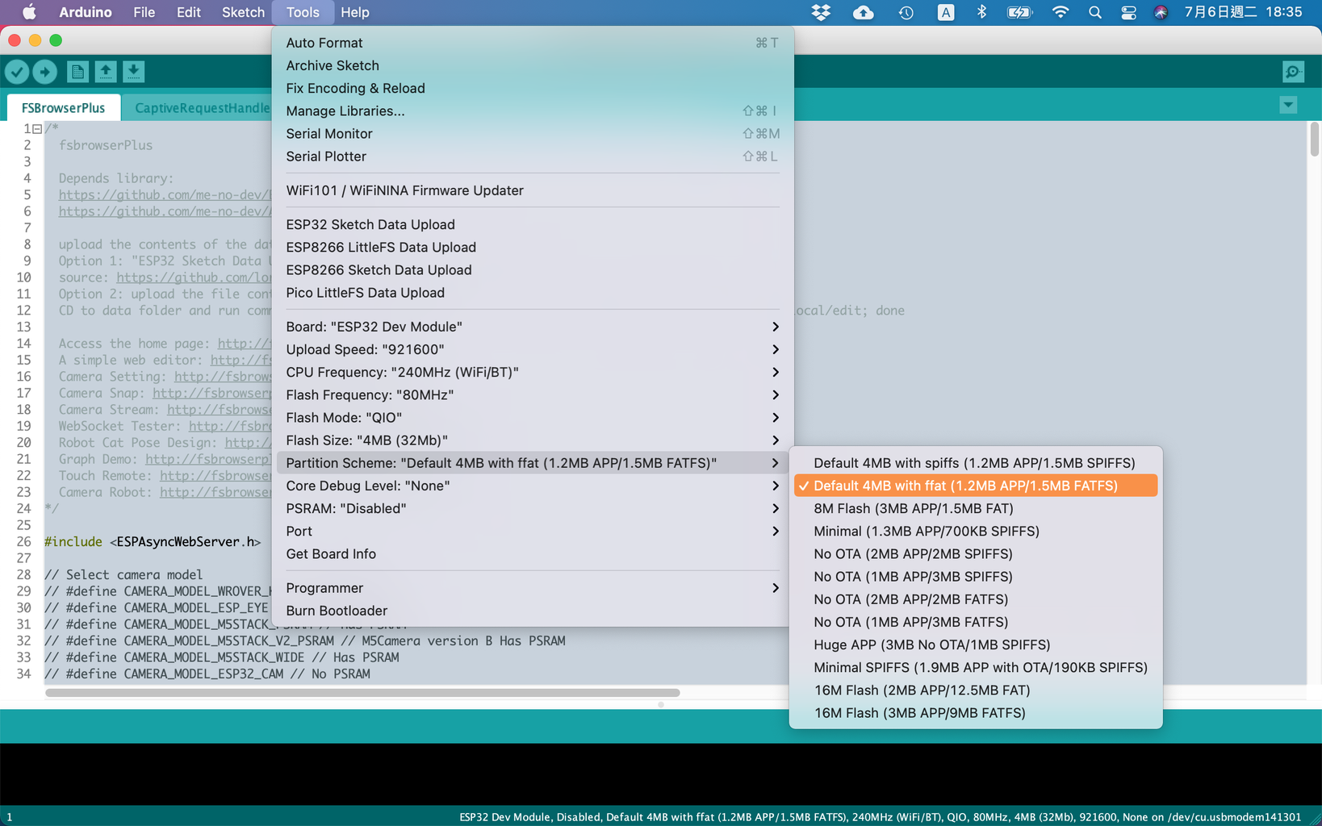Choose Archive Sketch
Viewport: 1322px width, 826px height.
point(532,65)
